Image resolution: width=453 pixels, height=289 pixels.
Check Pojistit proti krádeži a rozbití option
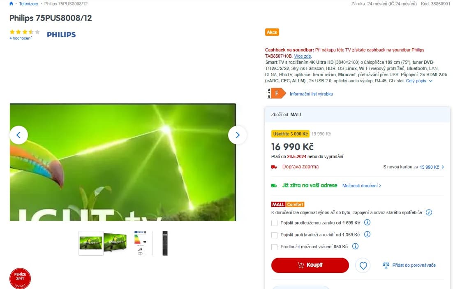pos(275,235)
